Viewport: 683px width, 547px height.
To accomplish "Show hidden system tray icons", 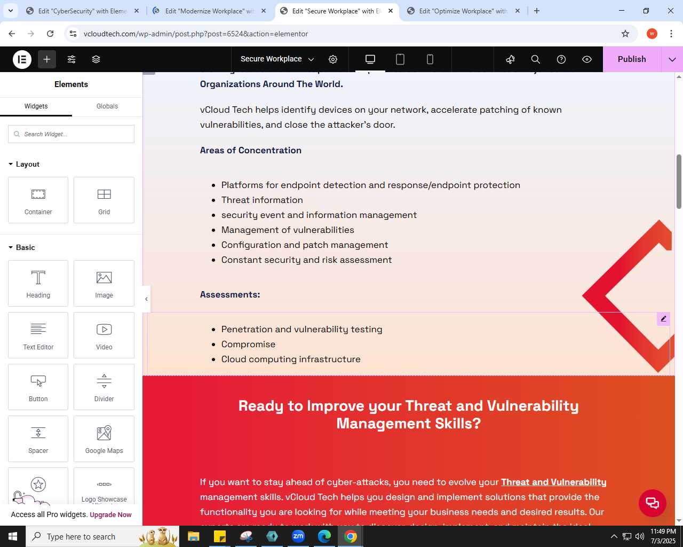I will pos(614,536).
